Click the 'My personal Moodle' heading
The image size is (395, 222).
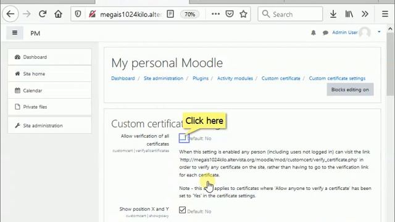(x=167, y=63)
